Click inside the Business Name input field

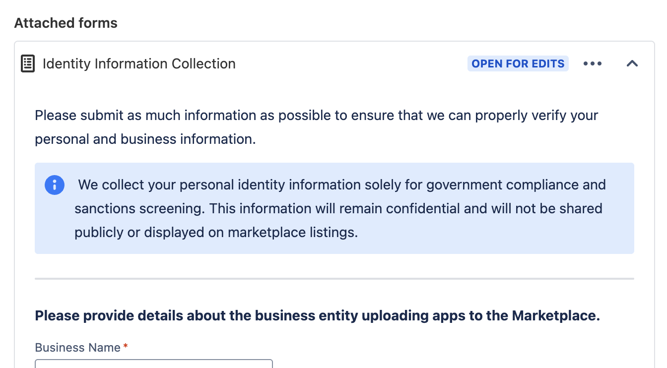click(x=153, y=366)
